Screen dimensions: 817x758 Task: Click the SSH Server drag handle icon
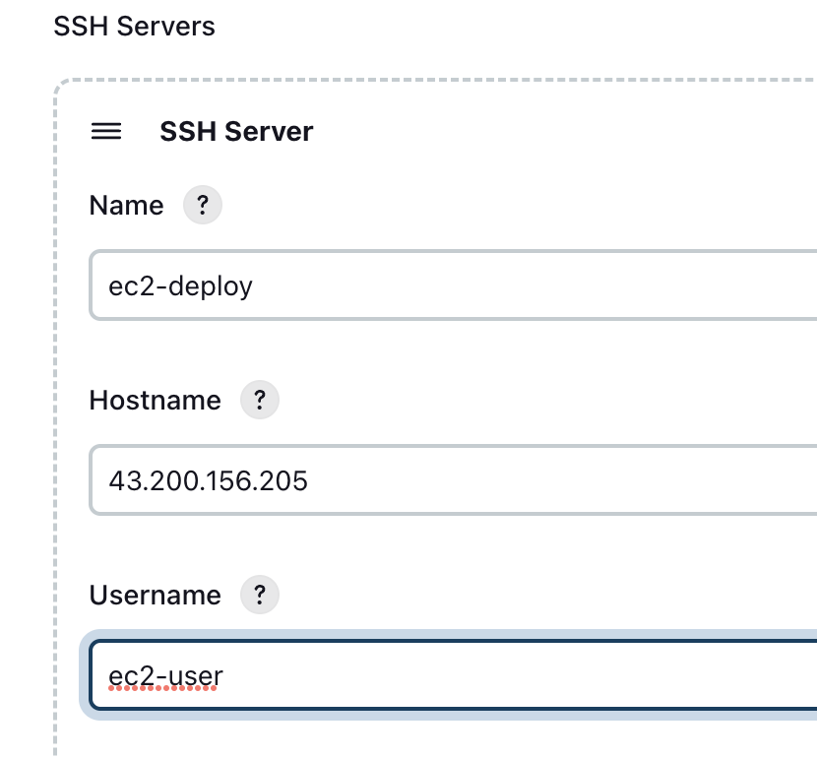[106, 131]
